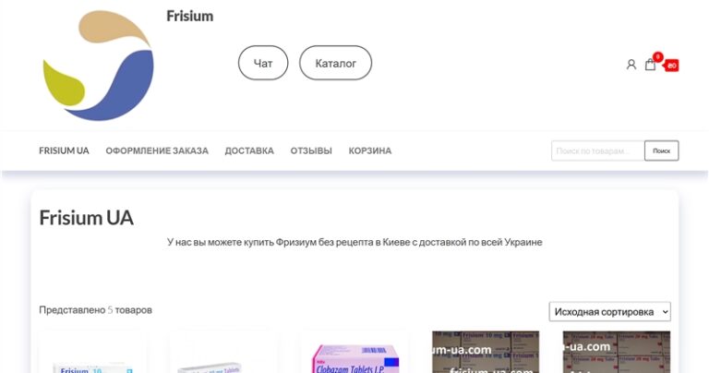Open the ДОСТАВКА menu item
Screen dimensions: 709x373
tap(249, 150)
